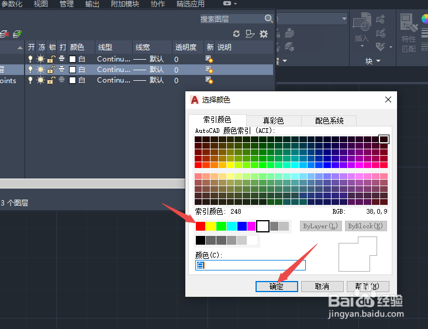The height and width of the screenshot is (329, 428).
Task: Click the Match Properties (特性匹配) icon
Action: 409,23
